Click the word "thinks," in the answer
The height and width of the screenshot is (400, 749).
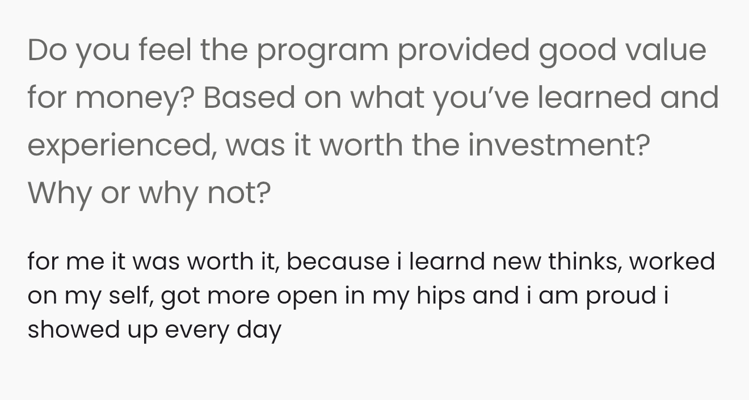(584, 262)
